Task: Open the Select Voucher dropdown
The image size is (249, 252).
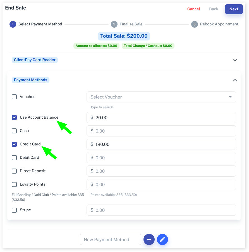Action: (161, 97)
